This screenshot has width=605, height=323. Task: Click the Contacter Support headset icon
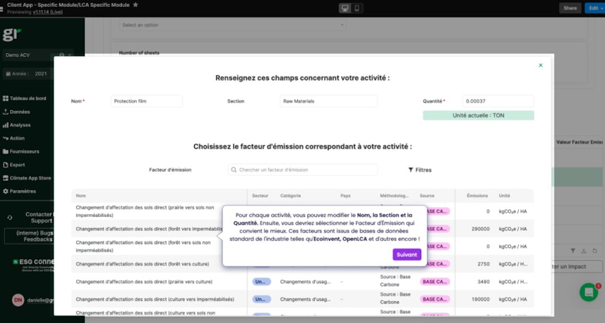(10, 218)
